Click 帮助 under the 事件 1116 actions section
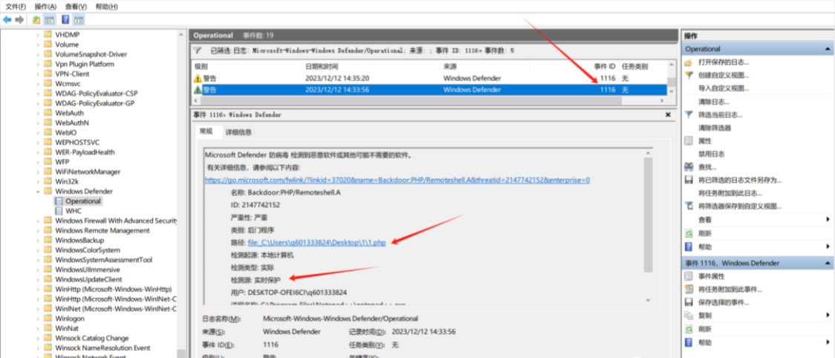 pyautogui.click(x=704, y=342)
